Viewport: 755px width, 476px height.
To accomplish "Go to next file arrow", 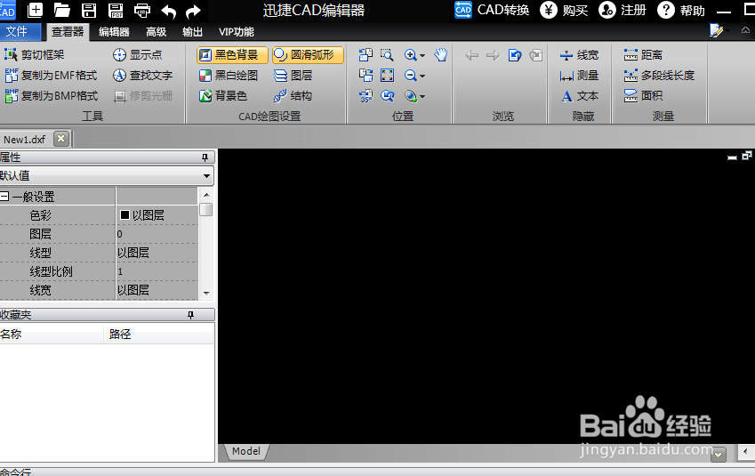I will point(493,55).
